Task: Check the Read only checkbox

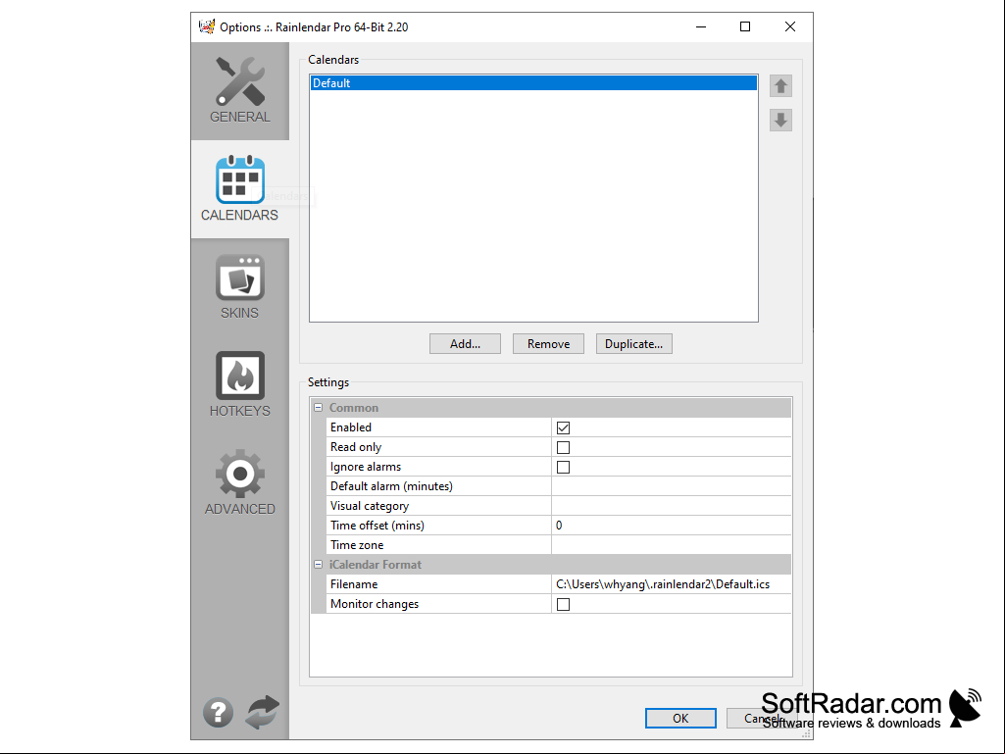Action: (564, 447)
